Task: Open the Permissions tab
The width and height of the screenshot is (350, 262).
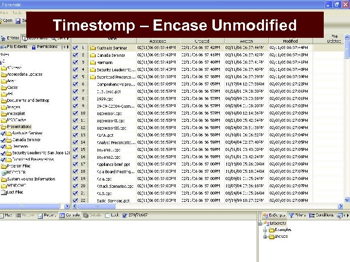Action: [x=45, y=47]
